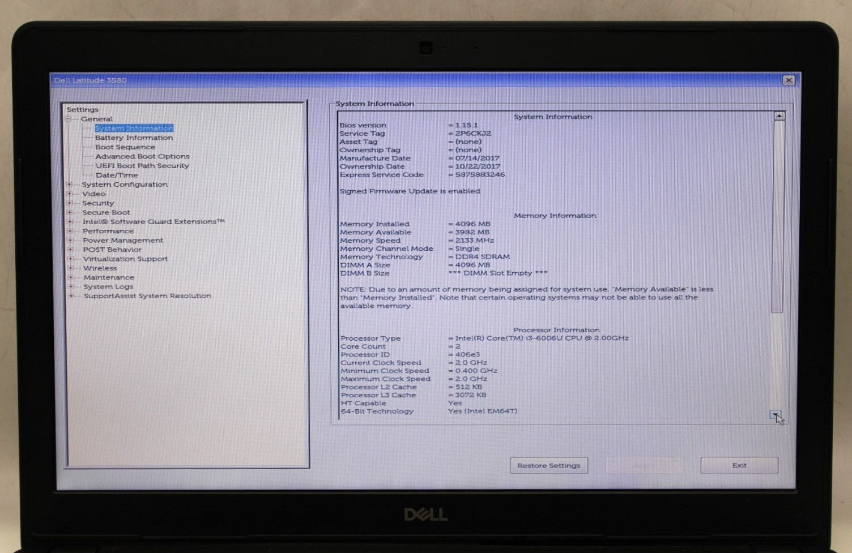
Task: Expand the System Logs node
Action: click(x=71, y=286)
